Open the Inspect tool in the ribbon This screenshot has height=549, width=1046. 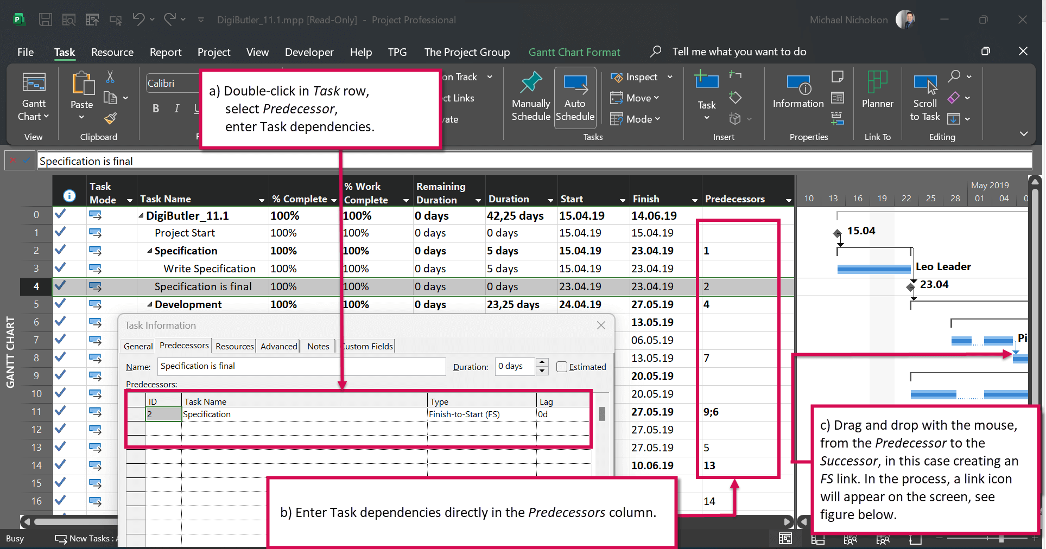(638, 77)
